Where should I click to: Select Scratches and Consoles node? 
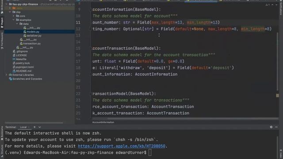click(x=27, y=79)
